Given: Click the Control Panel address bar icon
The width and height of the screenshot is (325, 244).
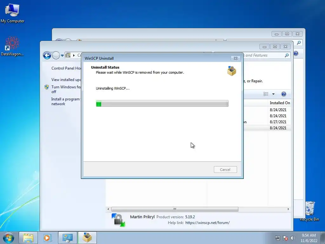Looking at the screenshot, I should tap(68, 55).
